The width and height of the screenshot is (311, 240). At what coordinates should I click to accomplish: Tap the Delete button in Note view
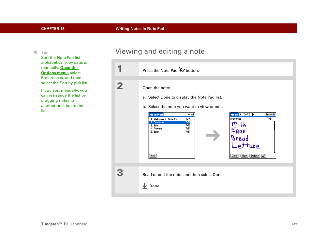(255, 156)
